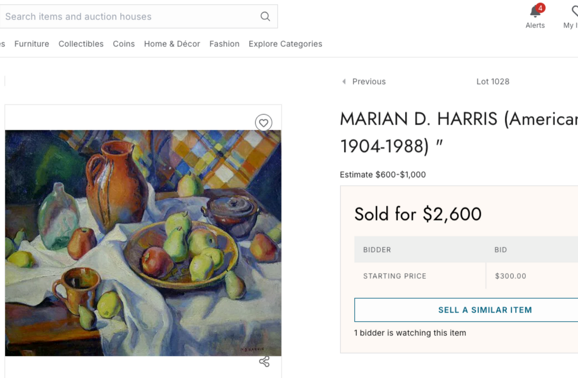Select the Collectibles category
This screenshot has height=378, width=578.
coord(81,44)
